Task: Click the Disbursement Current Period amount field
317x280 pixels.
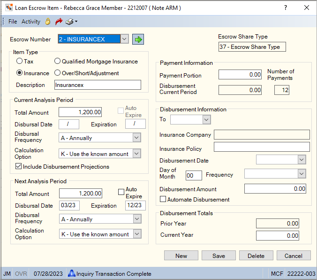Action: (240, 90)
